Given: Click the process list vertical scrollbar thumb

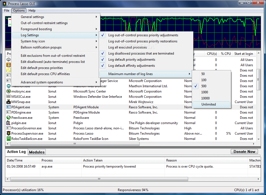Looking at the screenshot, I should coord(258,79).
